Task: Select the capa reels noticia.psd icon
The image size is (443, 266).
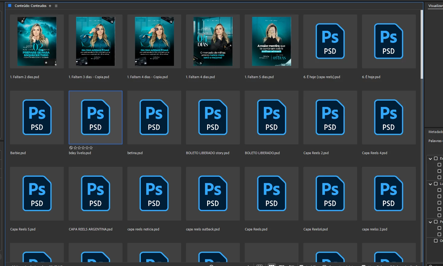Action: (154, 193)
